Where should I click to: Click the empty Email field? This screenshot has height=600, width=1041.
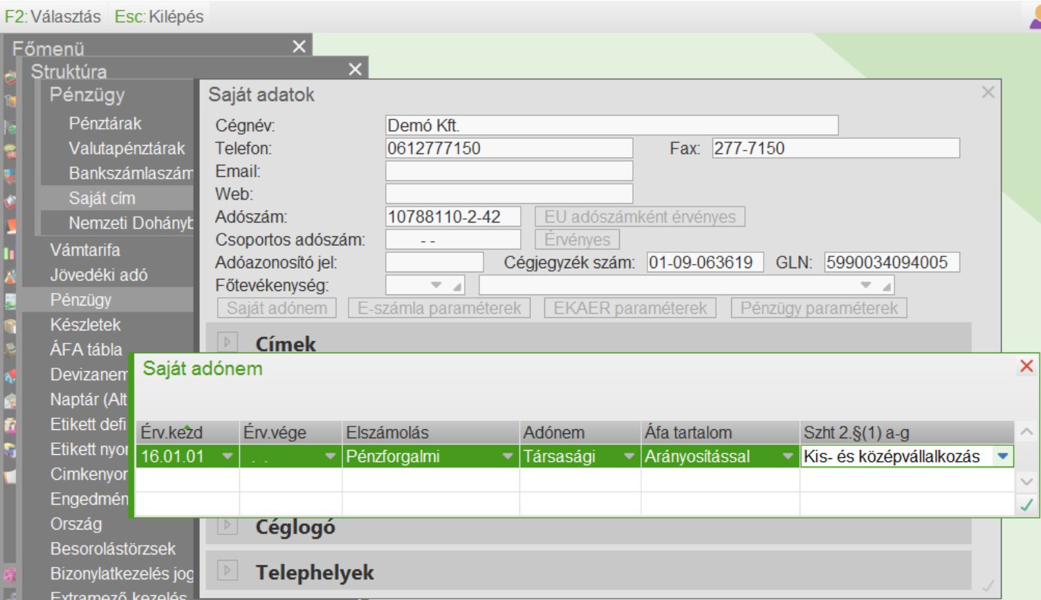coord(509,171)
